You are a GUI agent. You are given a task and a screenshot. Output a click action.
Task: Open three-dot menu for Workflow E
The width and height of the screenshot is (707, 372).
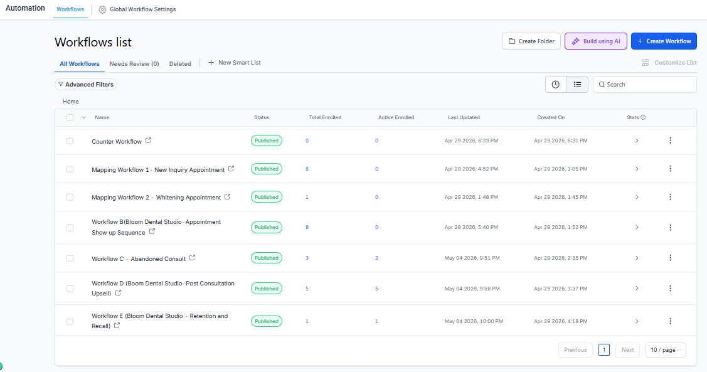coord(670,321)
